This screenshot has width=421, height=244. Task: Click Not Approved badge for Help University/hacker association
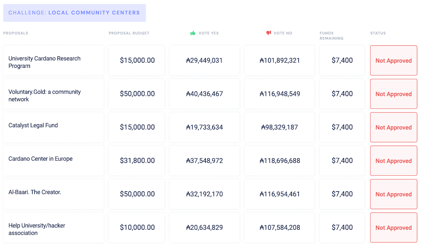pyautogui.click(x=394, y=228)
